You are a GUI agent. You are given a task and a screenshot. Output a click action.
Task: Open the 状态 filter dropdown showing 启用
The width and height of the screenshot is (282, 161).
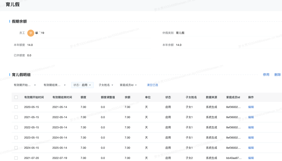82,85
